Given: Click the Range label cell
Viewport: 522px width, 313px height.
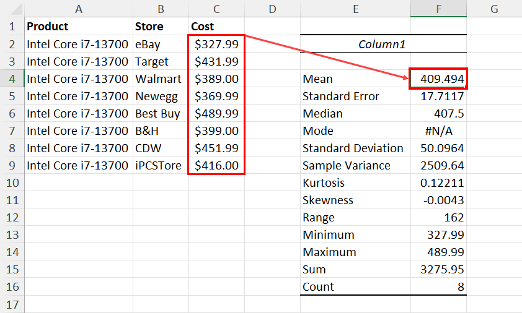Looking at the screenshot, I should [356, 217].
